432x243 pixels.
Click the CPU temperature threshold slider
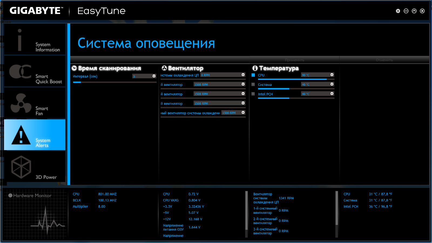tap(296, 79)
